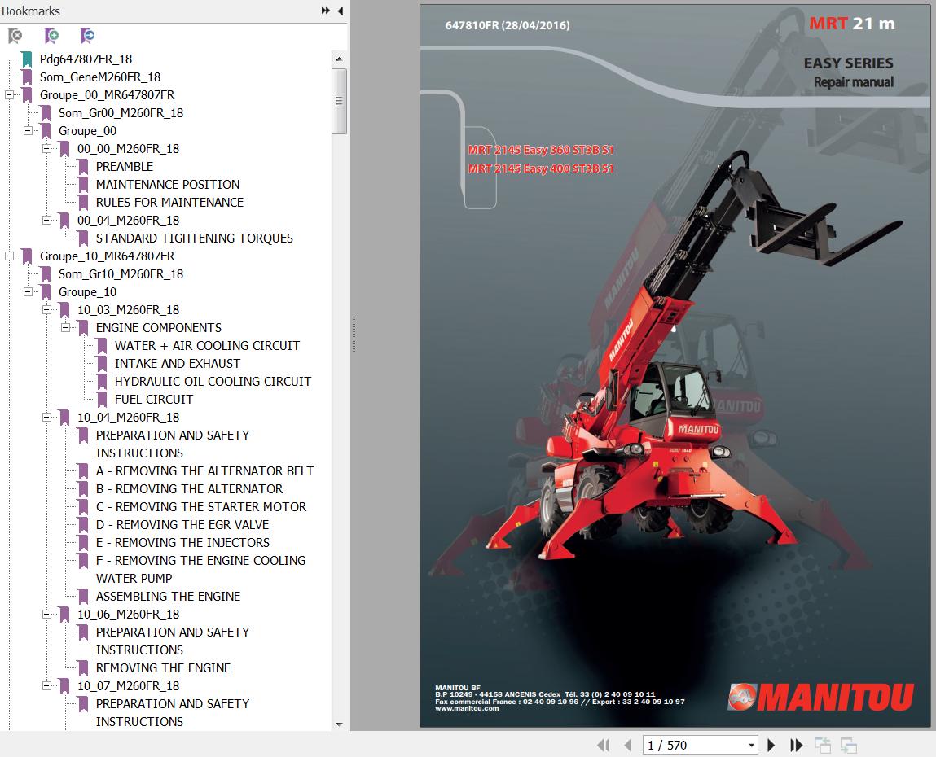
Task: Select the ENGINE COMPONENTS bookmark label
Action: [x=158, y=327]
